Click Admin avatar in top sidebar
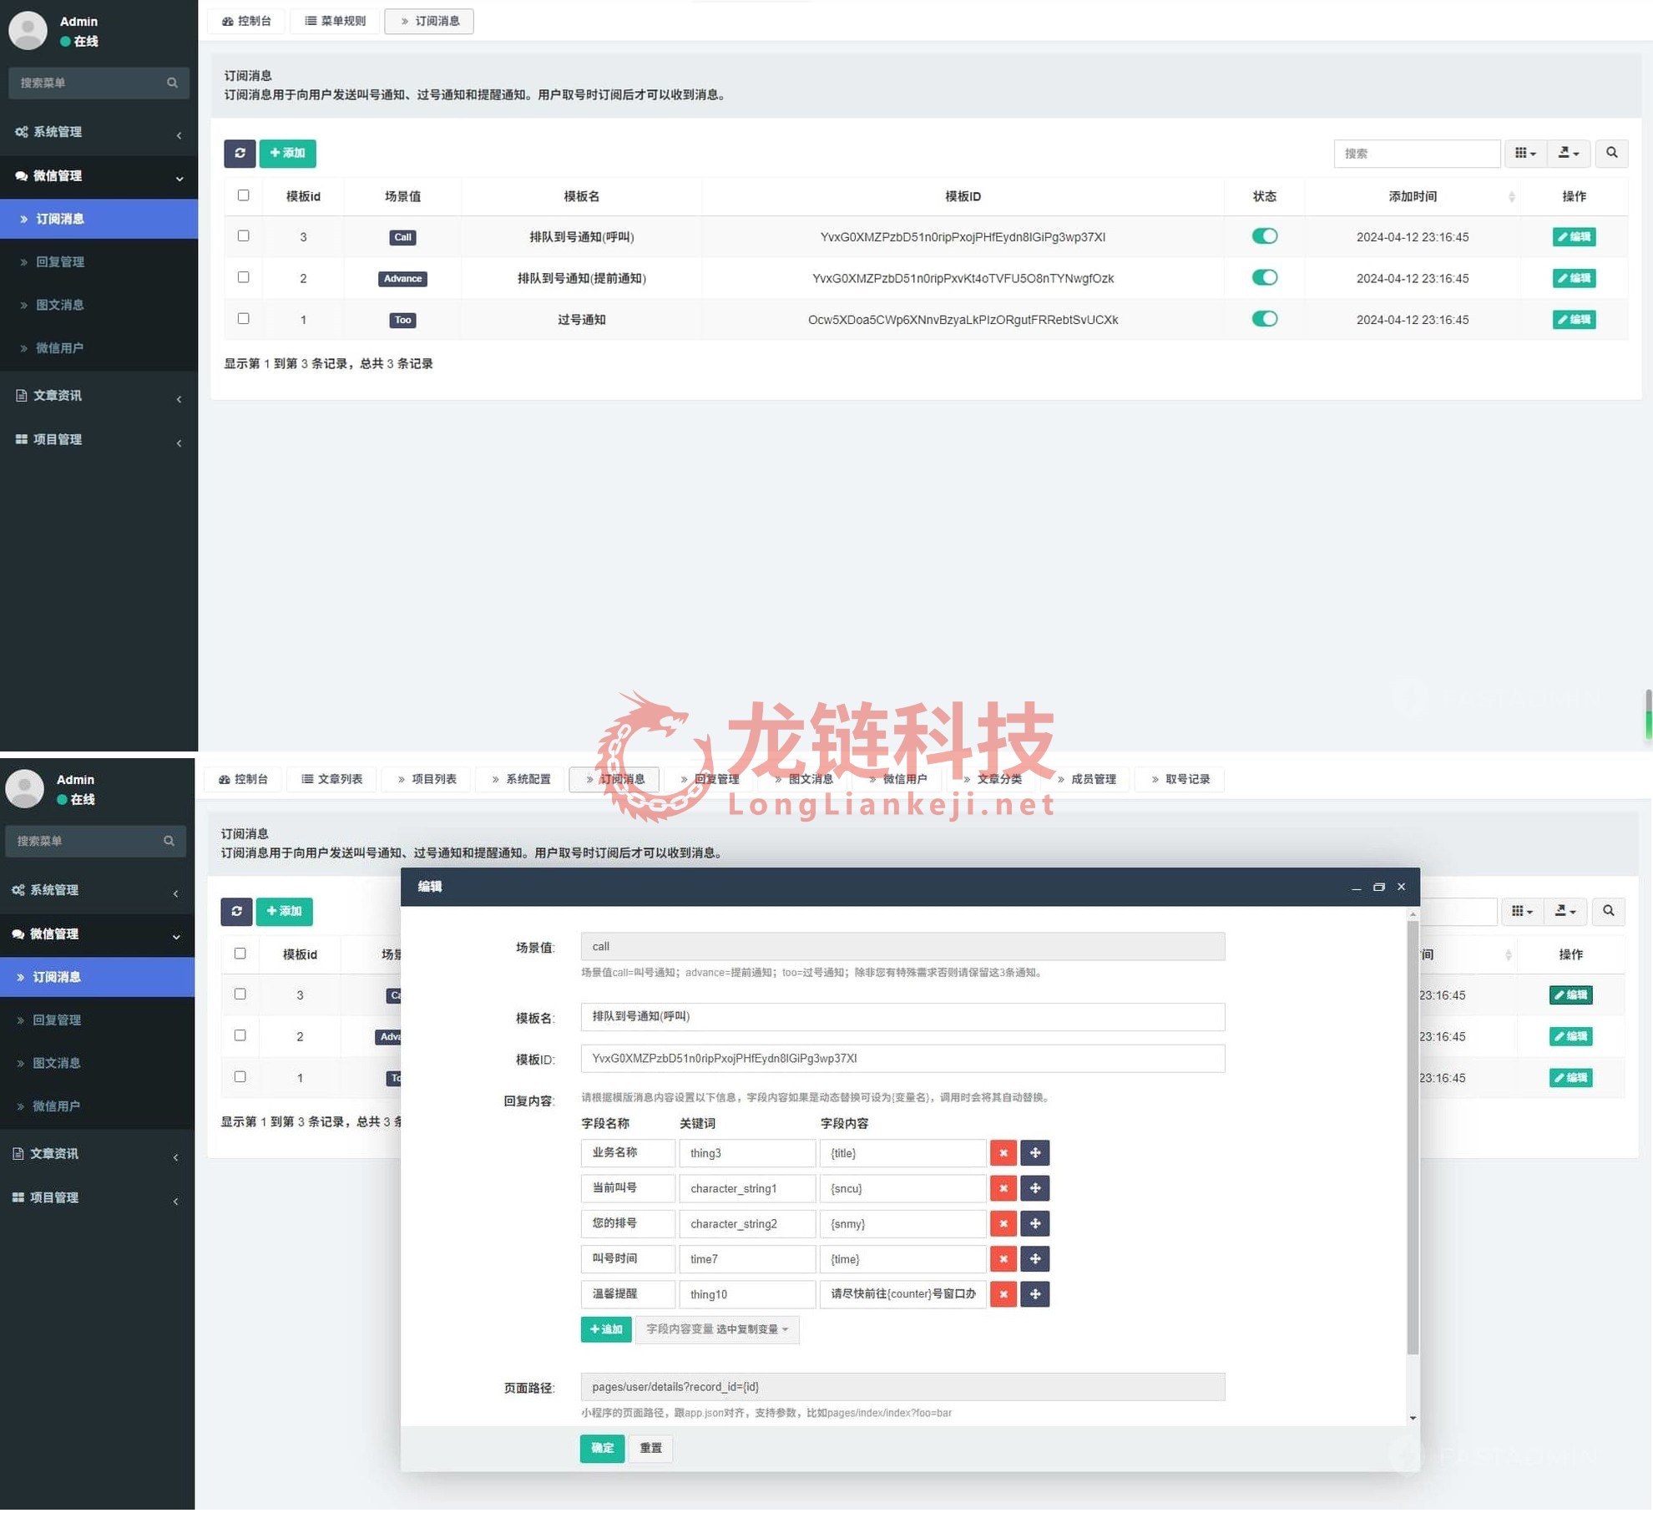This screenshot has width=1653, height=1513. pos(28,31)
